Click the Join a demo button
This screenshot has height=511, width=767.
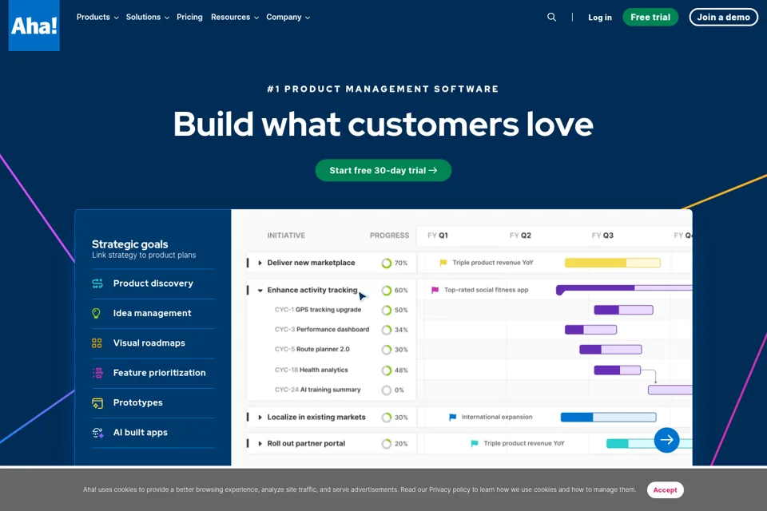tap(724, 17)
